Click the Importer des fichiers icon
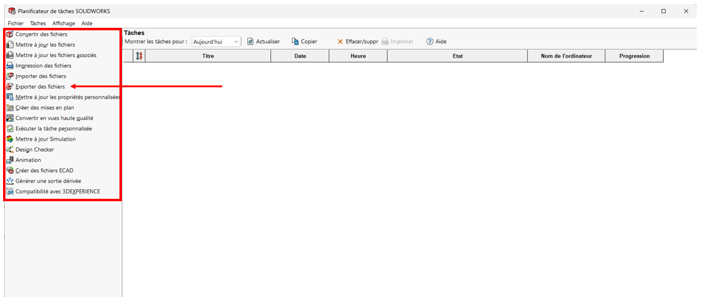 pos(10,76)
